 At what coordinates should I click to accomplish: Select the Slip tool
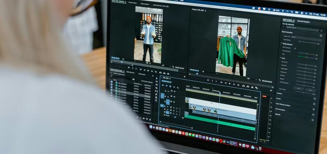tap(156, 91)
